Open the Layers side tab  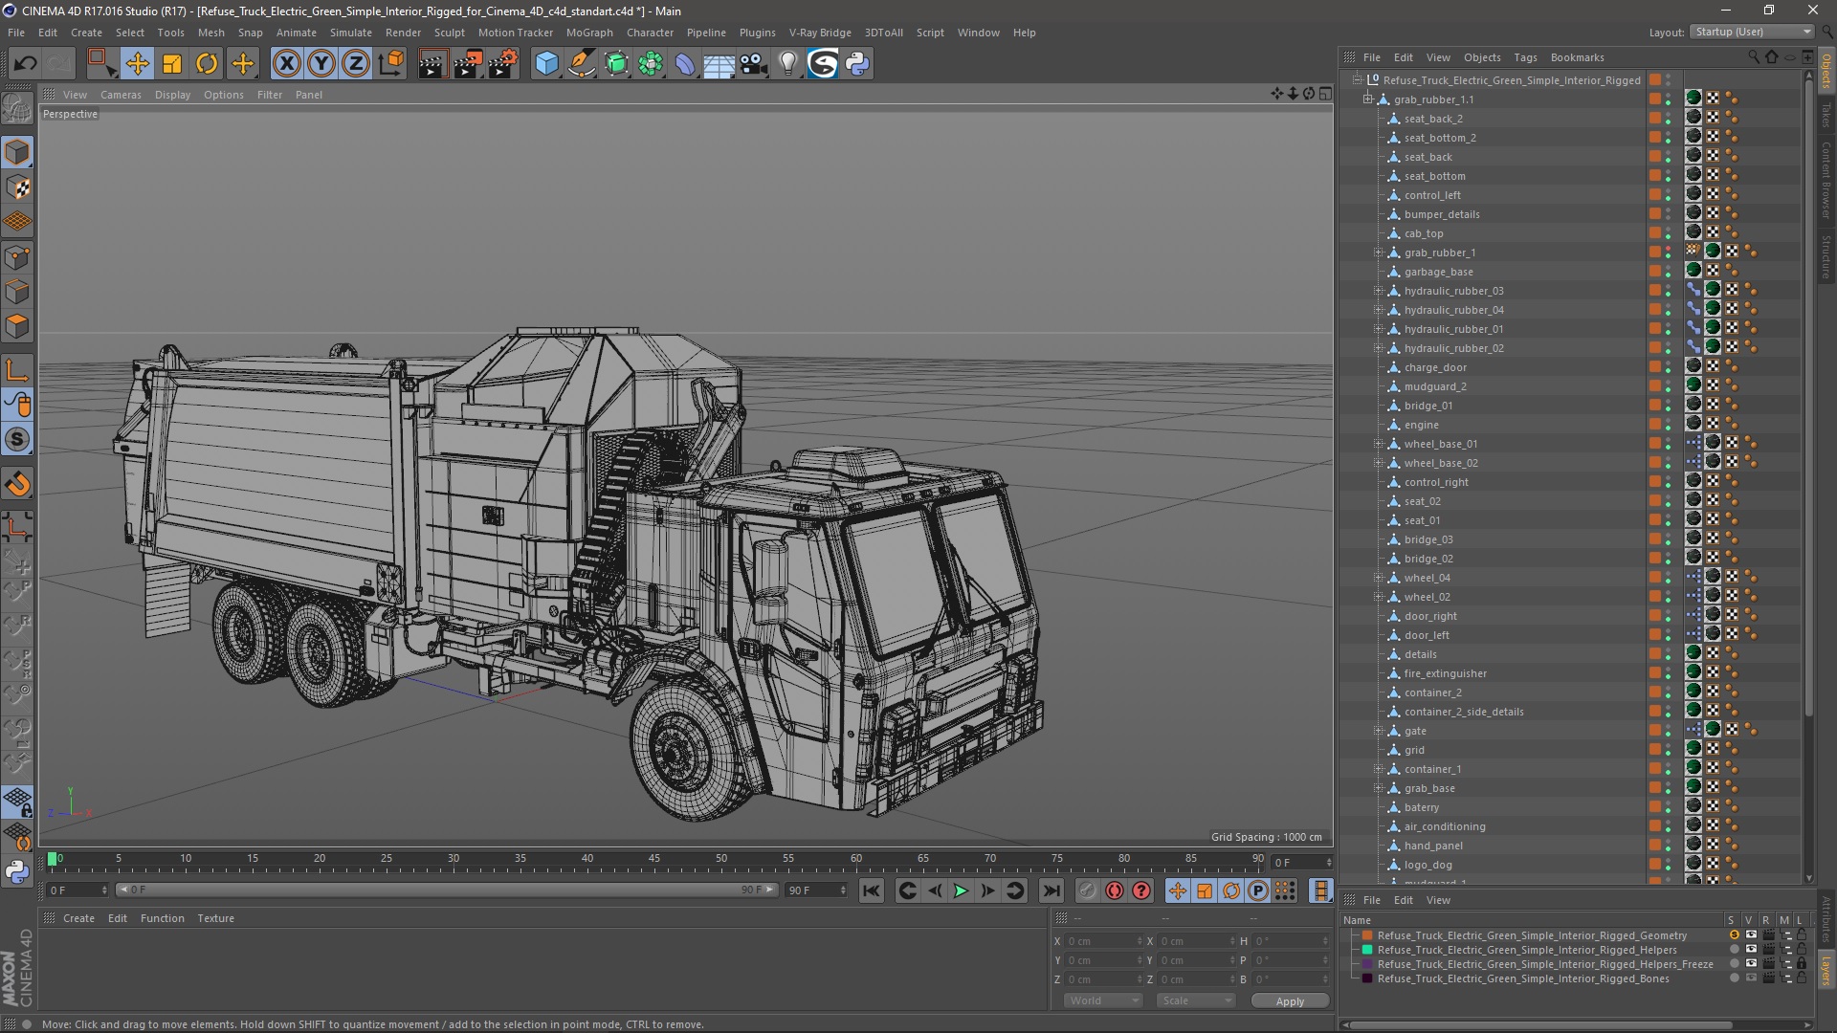(x=1826, y=970)
